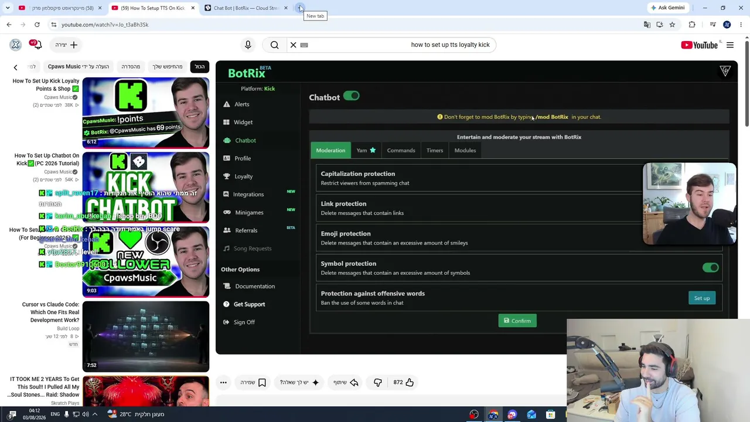Open the 'How To Set Up Chatbot On Kick' title

[x=47, y=159]
